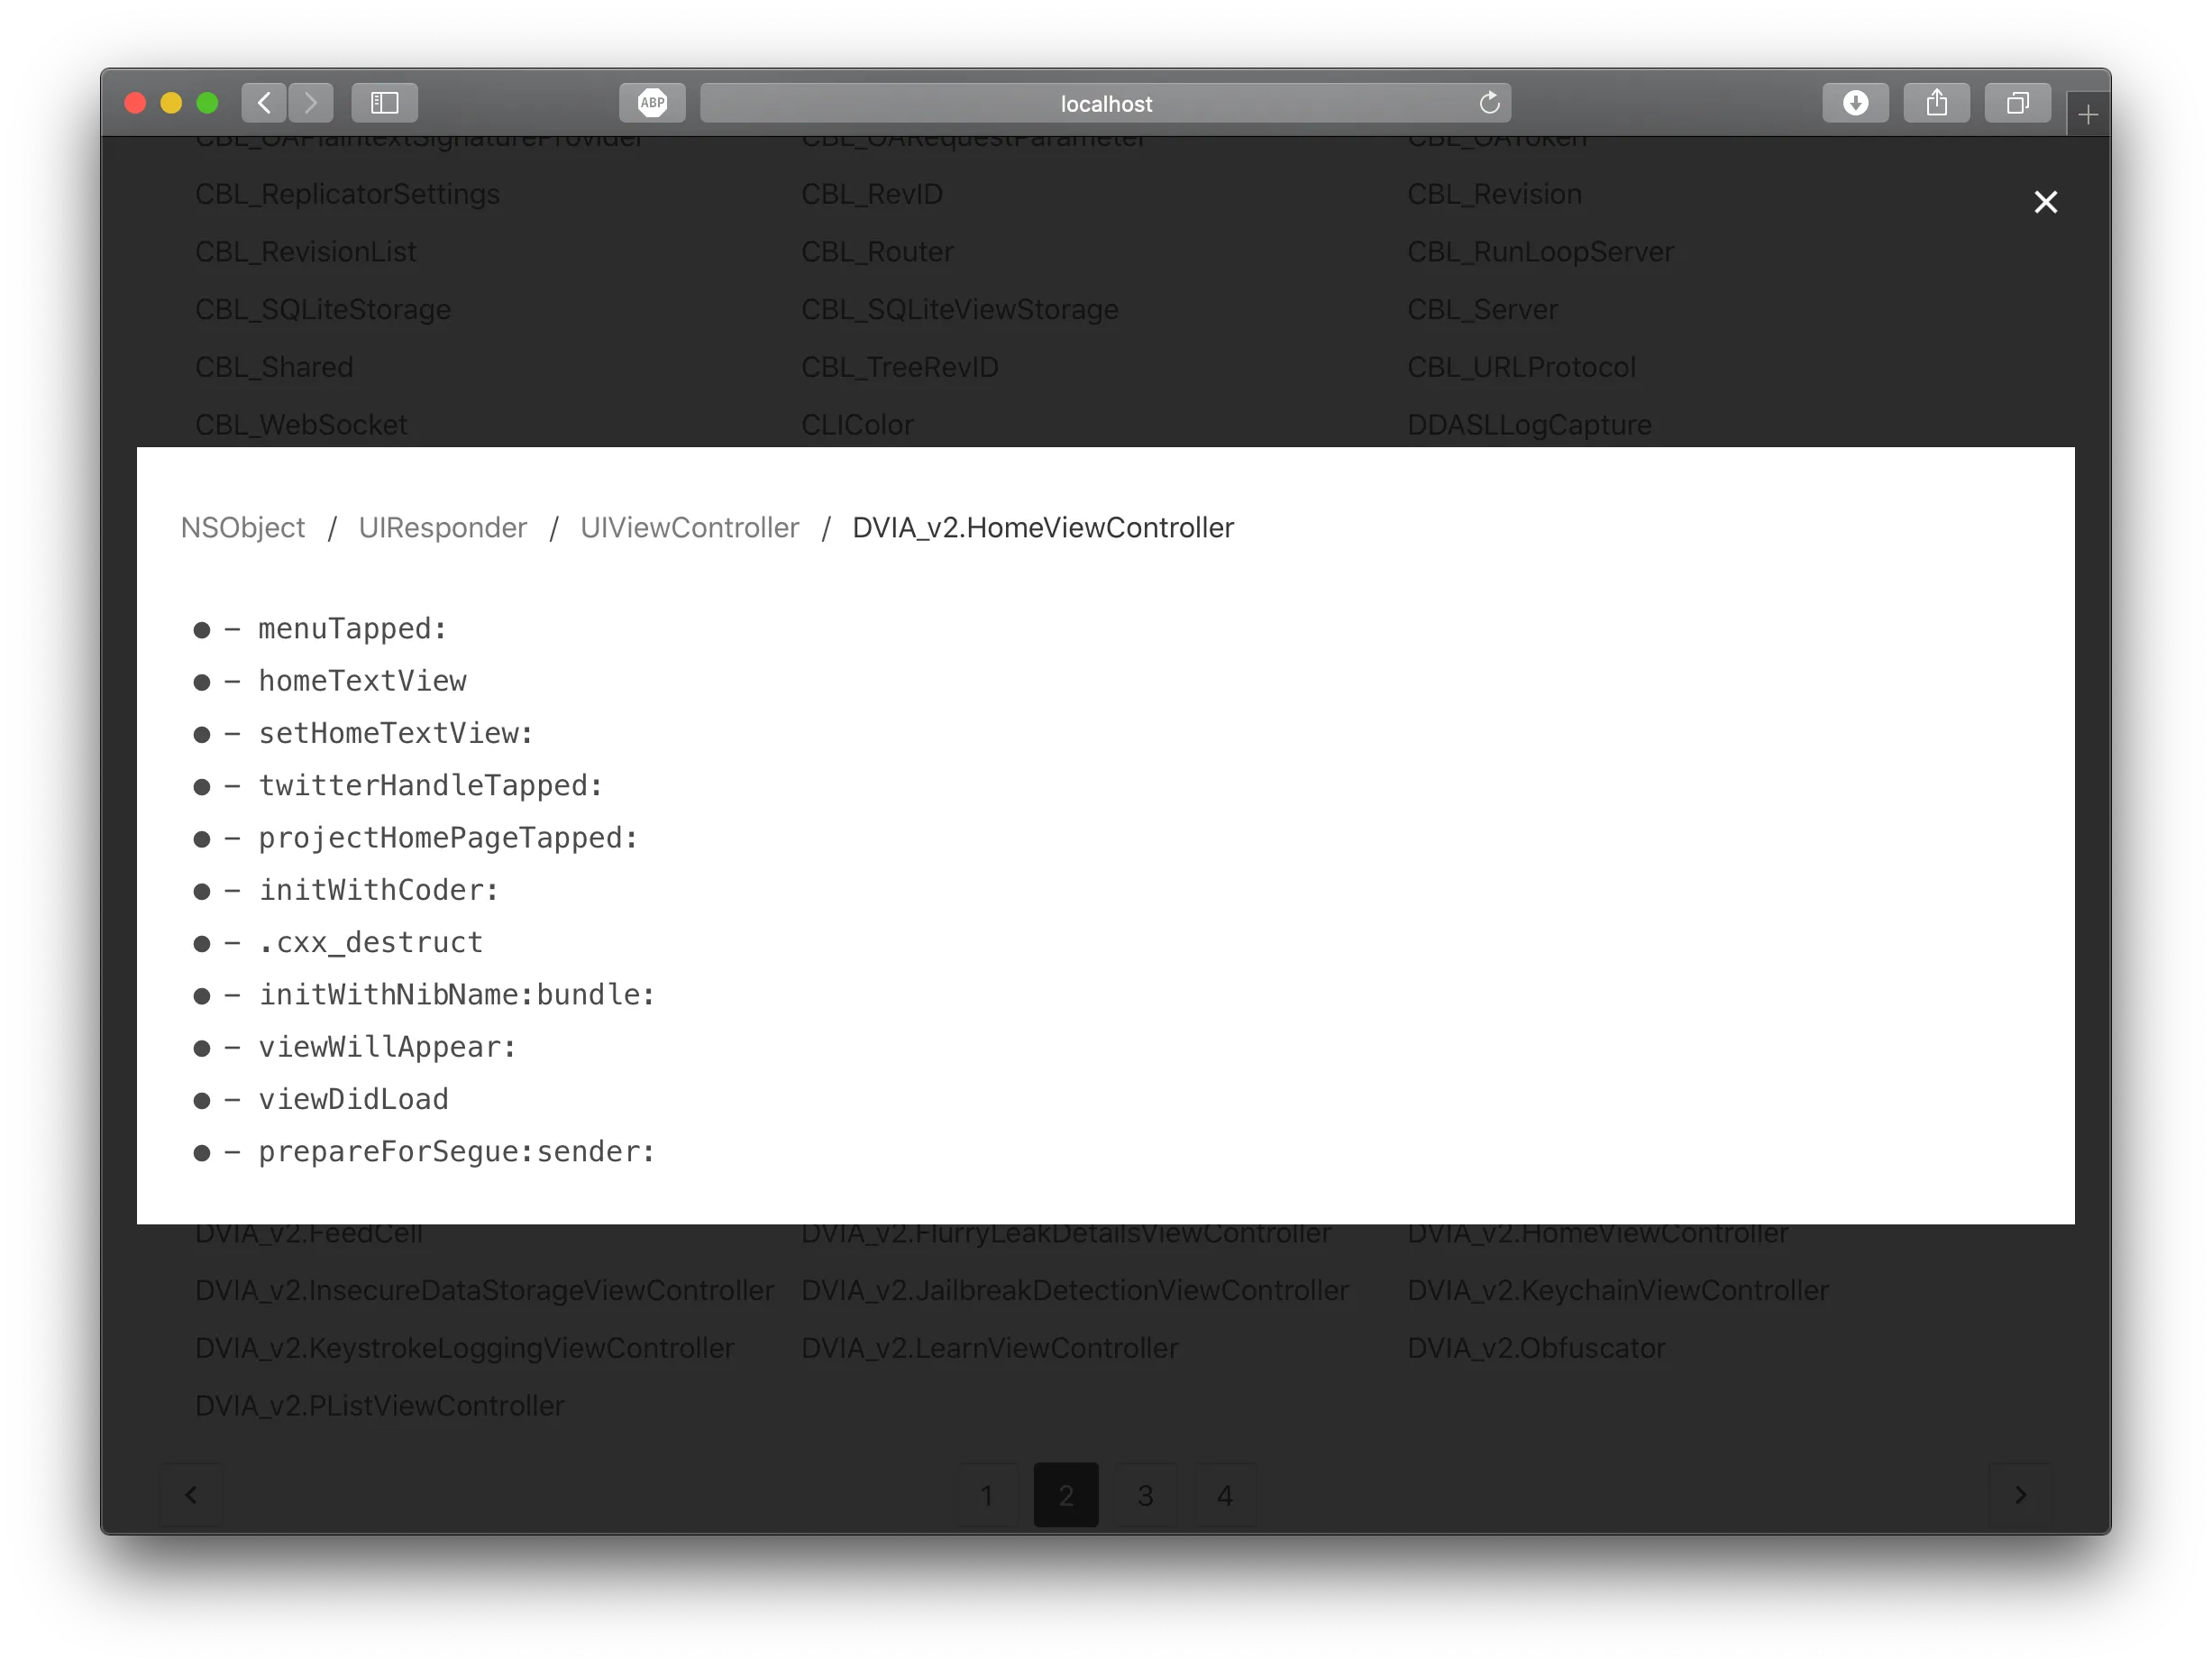Click the sidebar toggle icon

coord(384,102)
